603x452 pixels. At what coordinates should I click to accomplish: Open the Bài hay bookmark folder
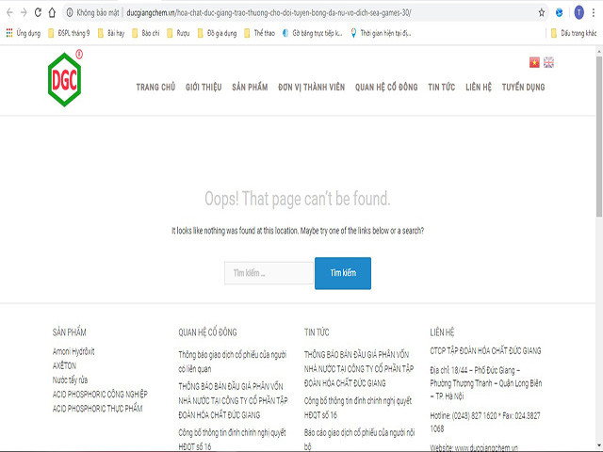pyautogui.click(x=109, y=33)
